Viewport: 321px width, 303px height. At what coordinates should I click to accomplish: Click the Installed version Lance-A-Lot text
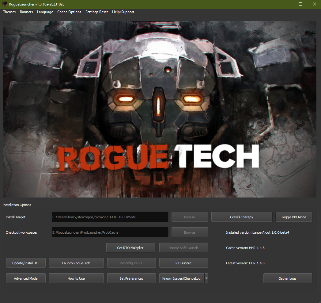pos(258,232)
